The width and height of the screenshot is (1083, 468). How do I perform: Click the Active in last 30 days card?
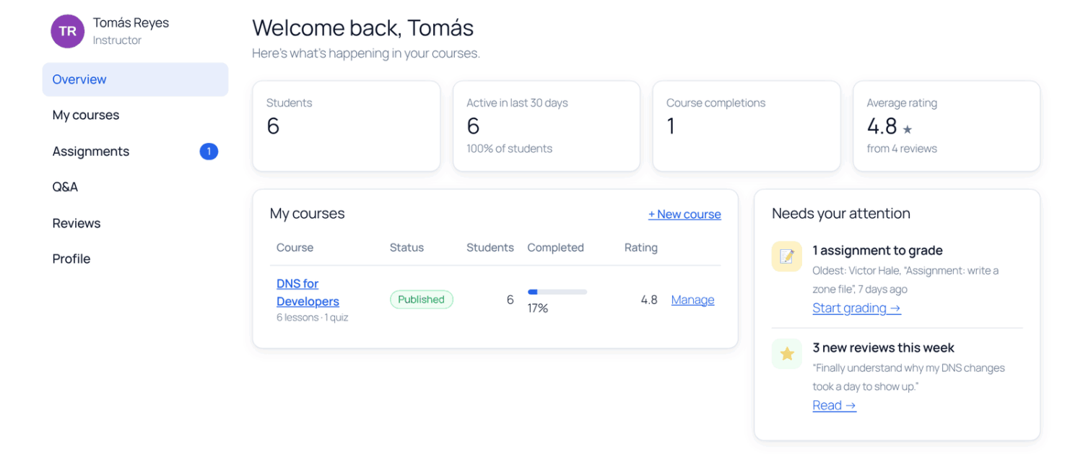547,126
